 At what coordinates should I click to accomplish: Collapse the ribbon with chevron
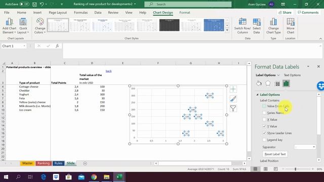[x=320, y=38]
